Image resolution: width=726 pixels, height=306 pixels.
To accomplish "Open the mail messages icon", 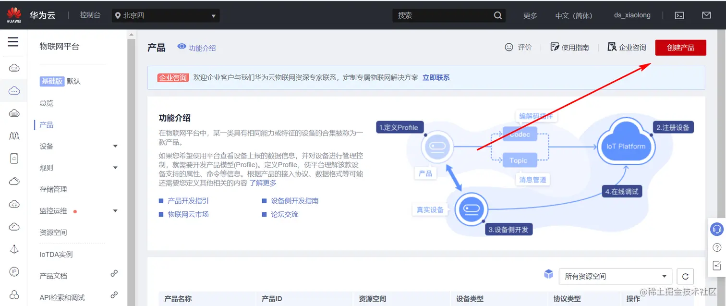I will [x=706, y=15].
